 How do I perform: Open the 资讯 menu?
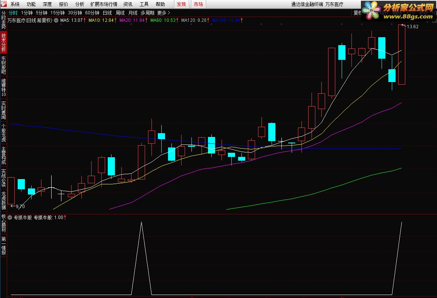click(x=128, y=4)
